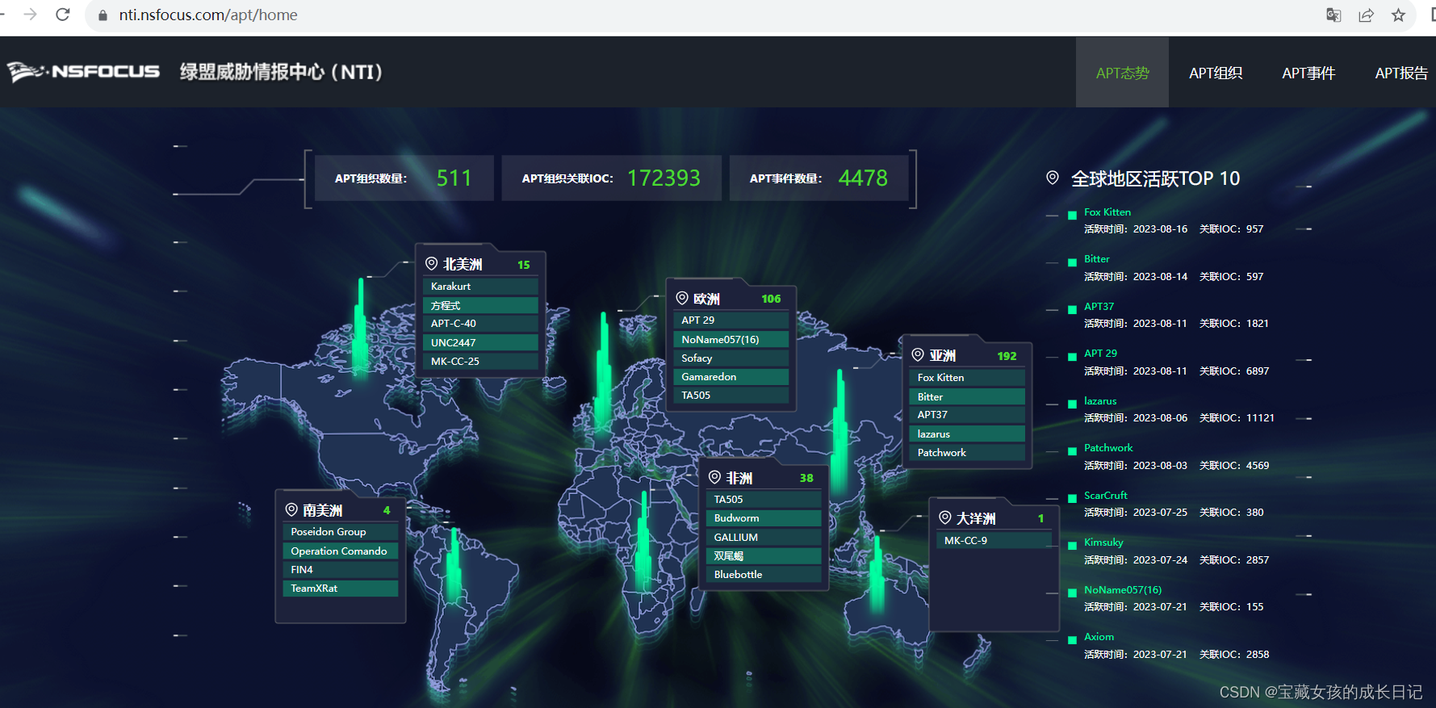Click the green square marker for Fox Kitten

(x=1072, y=215)
